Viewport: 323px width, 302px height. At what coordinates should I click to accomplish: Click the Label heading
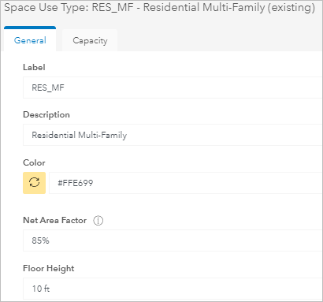[x=34, y=67]
